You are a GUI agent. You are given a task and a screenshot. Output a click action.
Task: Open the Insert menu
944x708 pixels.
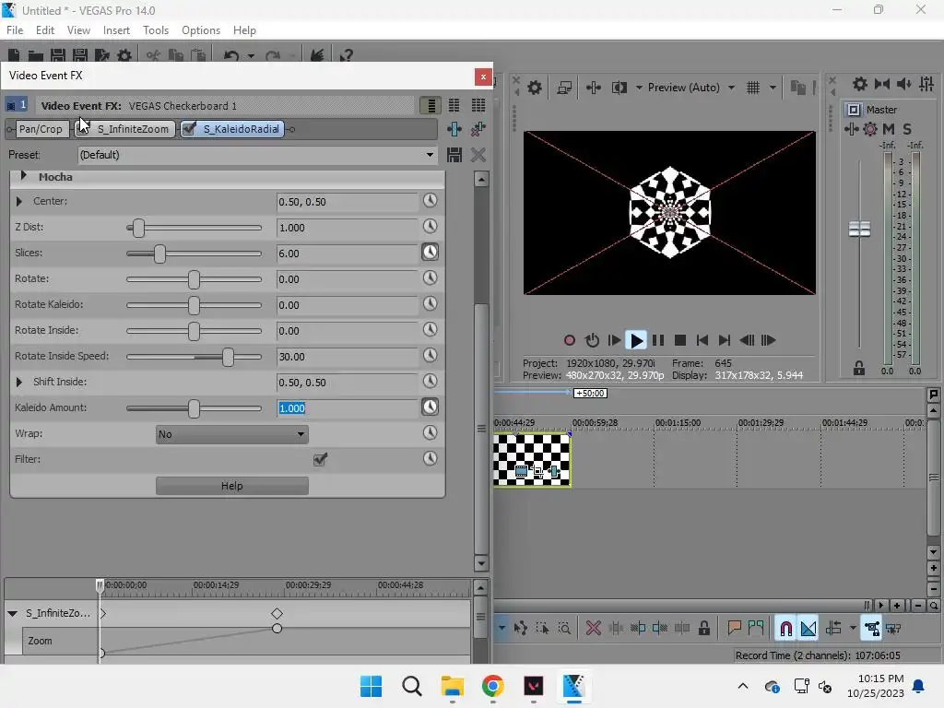pos(116,30)
